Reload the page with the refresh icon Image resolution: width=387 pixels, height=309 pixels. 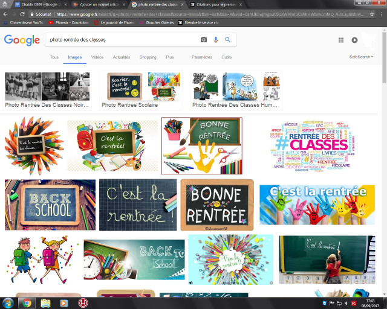click(22, 13)
